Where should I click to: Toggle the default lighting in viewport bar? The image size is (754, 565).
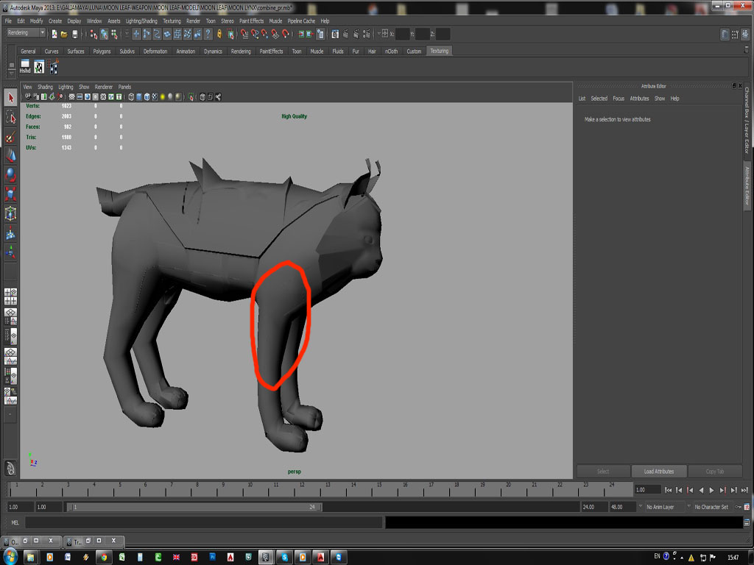(x=162, y=96)
